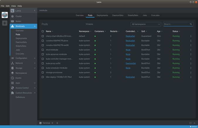Open the All namespaces dropdown
This screenshot has height=128, width=198.
(146, 24)
